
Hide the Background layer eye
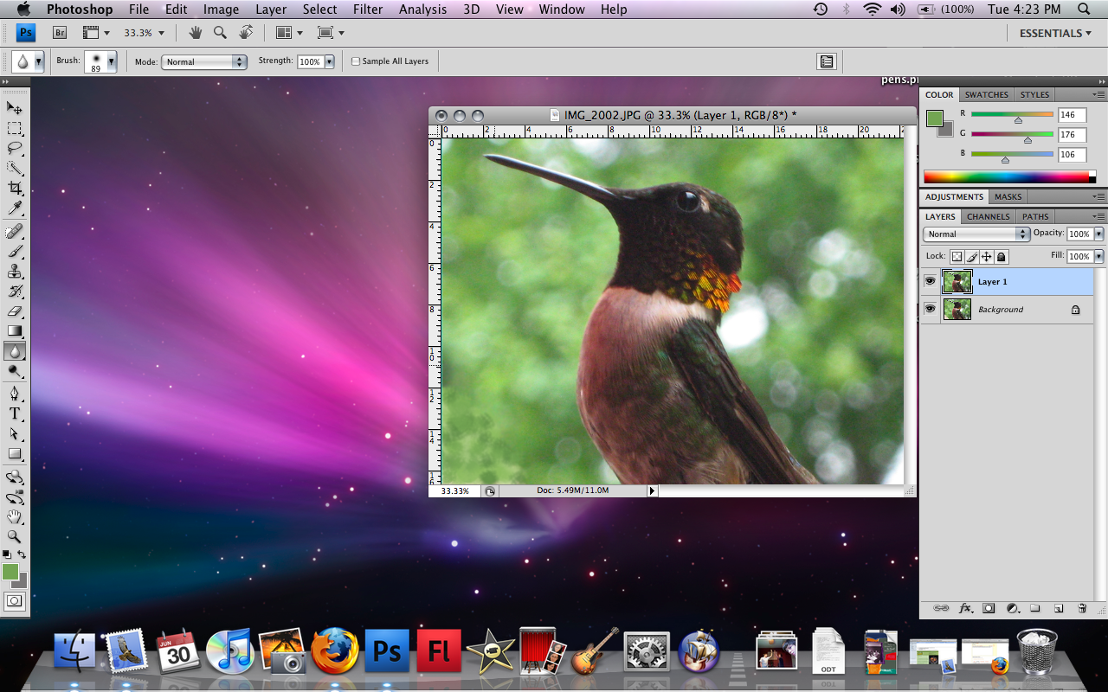[930, 309]
